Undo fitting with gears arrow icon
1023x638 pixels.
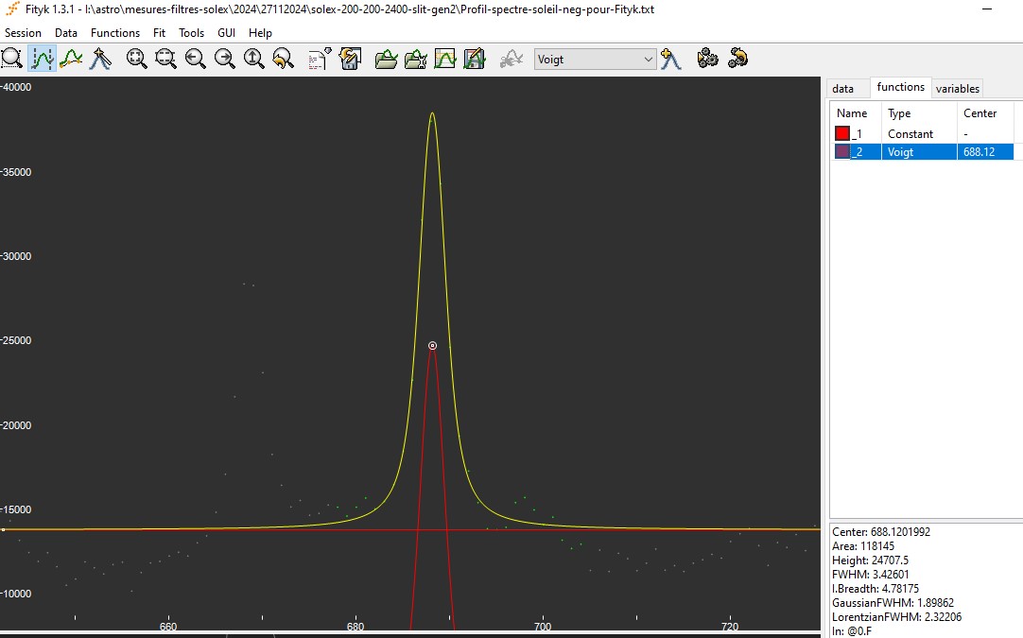[x=737, y=59]
